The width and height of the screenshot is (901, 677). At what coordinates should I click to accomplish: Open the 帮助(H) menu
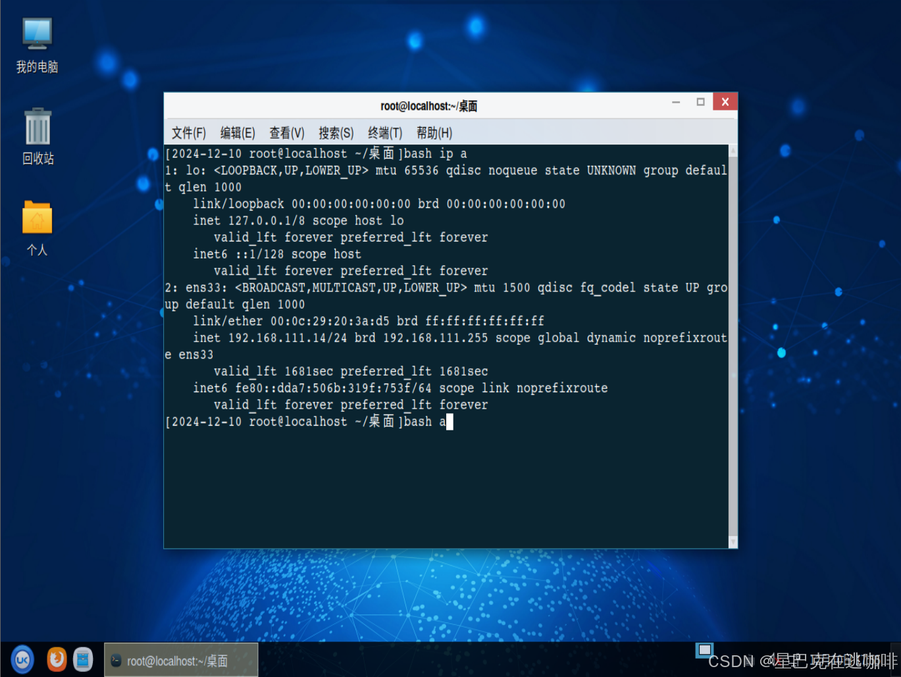434,133
